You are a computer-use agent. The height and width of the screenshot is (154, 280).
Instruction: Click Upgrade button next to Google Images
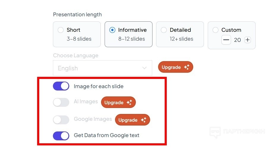pos(132,120)
